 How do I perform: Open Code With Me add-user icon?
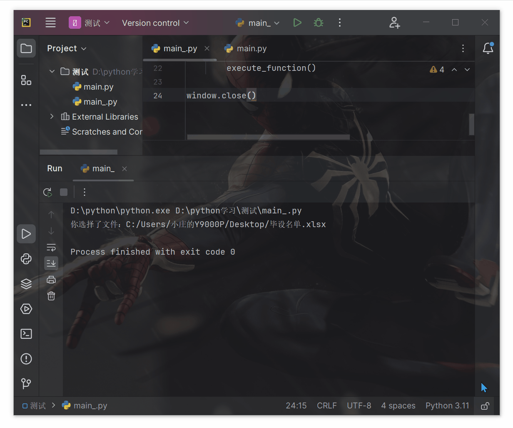tap(394, 23)
